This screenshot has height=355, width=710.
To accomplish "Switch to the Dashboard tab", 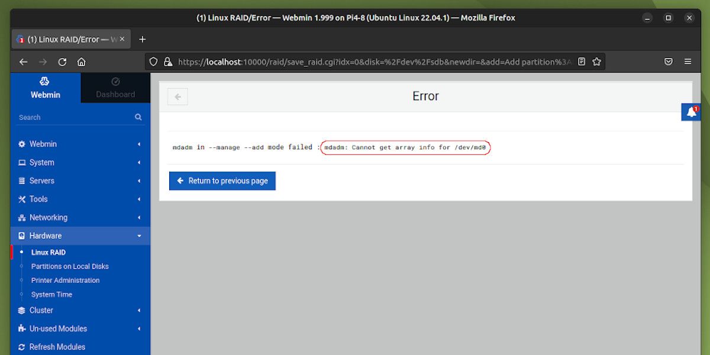I will (115, 88).
